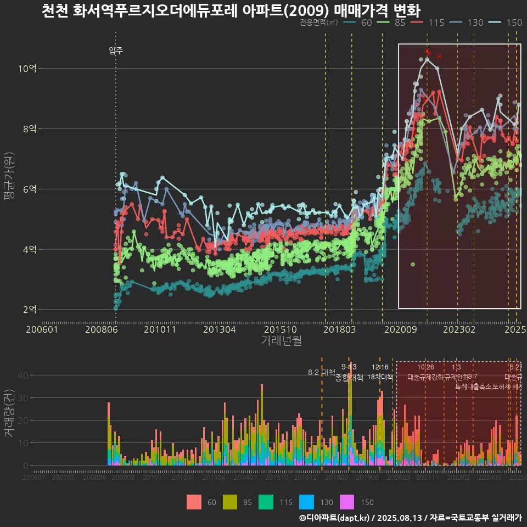Click '200601' on the price chart x-axis
Screen dimensions: 527x527
click(x=42, y=329)
